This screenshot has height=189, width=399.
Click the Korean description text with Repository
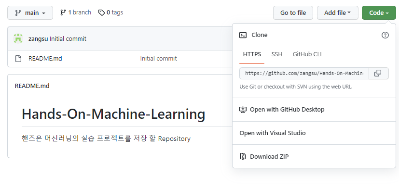106,139
